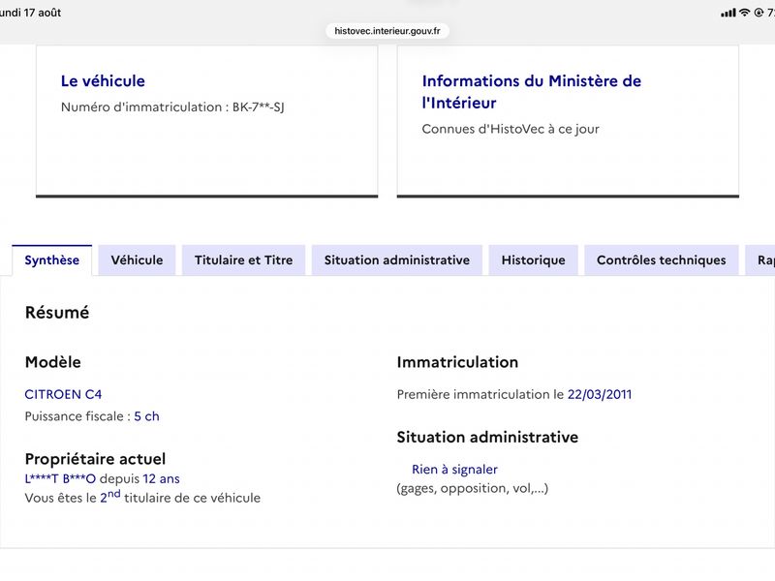The width and height of the screenshot is (775, 581).
Task: Open the Contrôles techniques tab
Action: coord(662,260)
